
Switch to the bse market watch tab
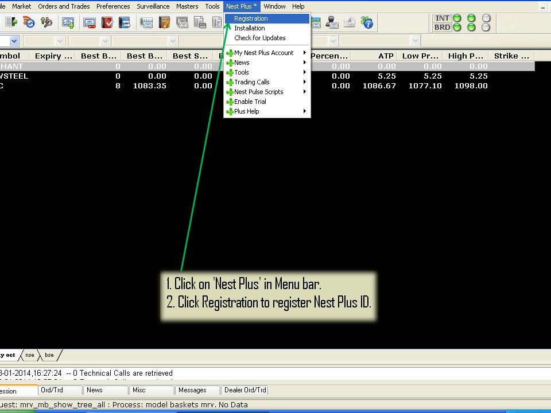click(x=49, y=355)
